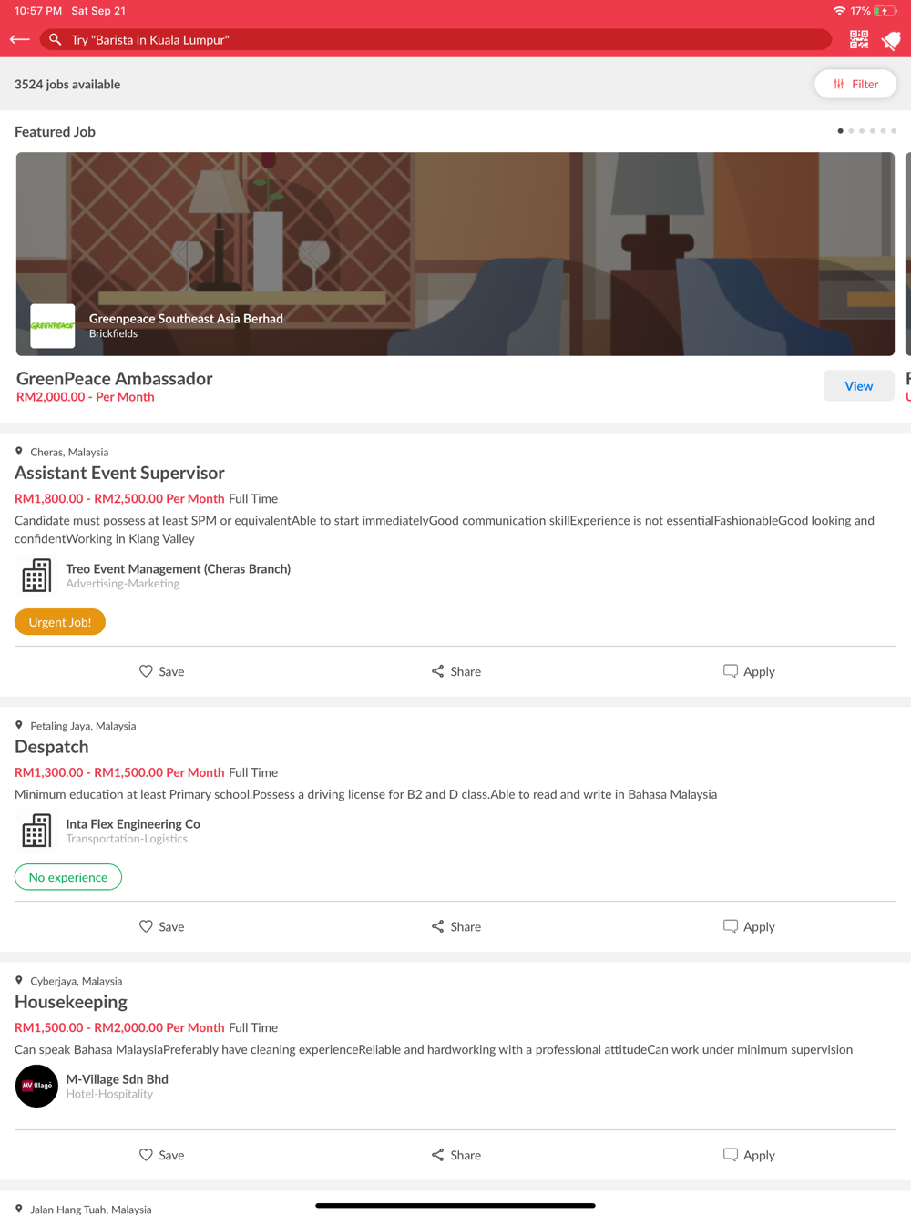The width and height of the screenshot is (911, 1215).
Task: Open Inta Flex Engineering Co company
Action: coord(133,823)
